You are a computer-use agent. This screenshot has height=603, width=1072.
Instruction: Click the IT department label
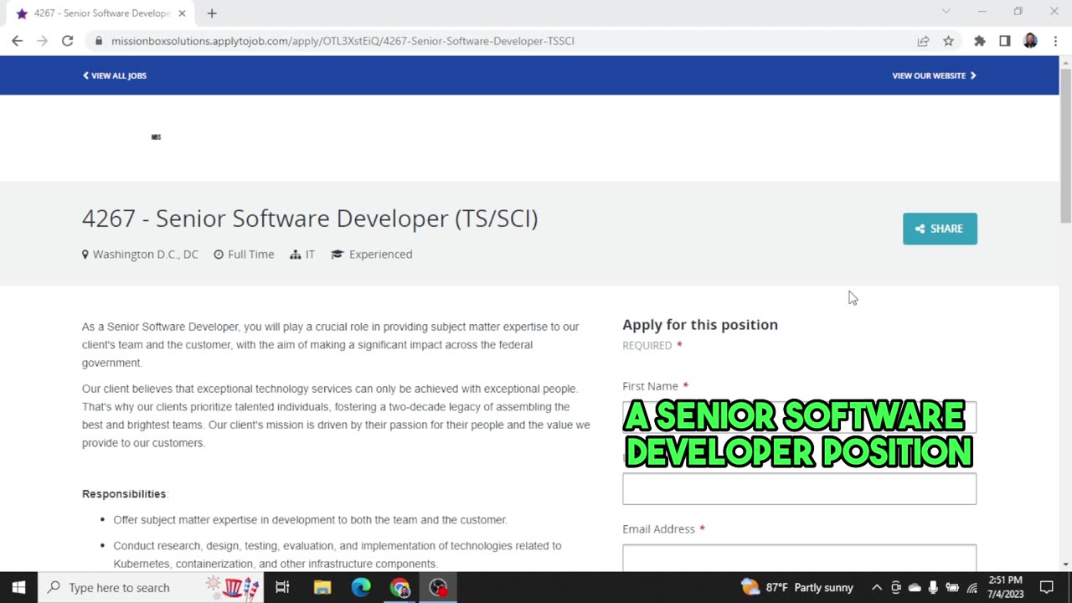[x=302, y=254]
